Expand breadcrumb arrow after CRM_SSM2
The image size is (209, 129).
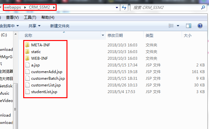54,7
